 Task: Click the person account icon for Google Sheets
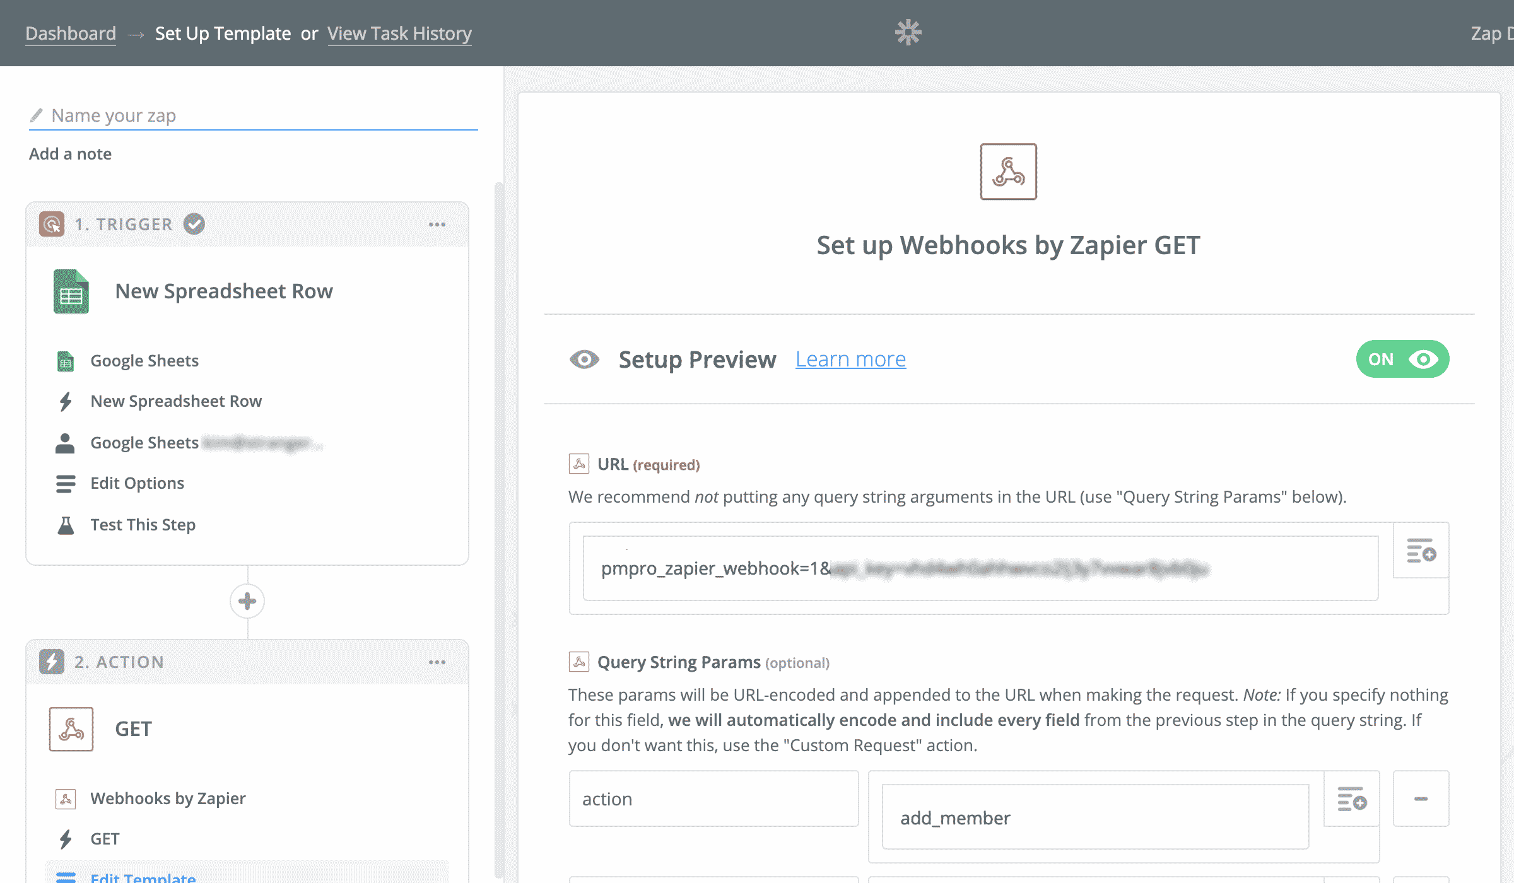coord(65,443)
